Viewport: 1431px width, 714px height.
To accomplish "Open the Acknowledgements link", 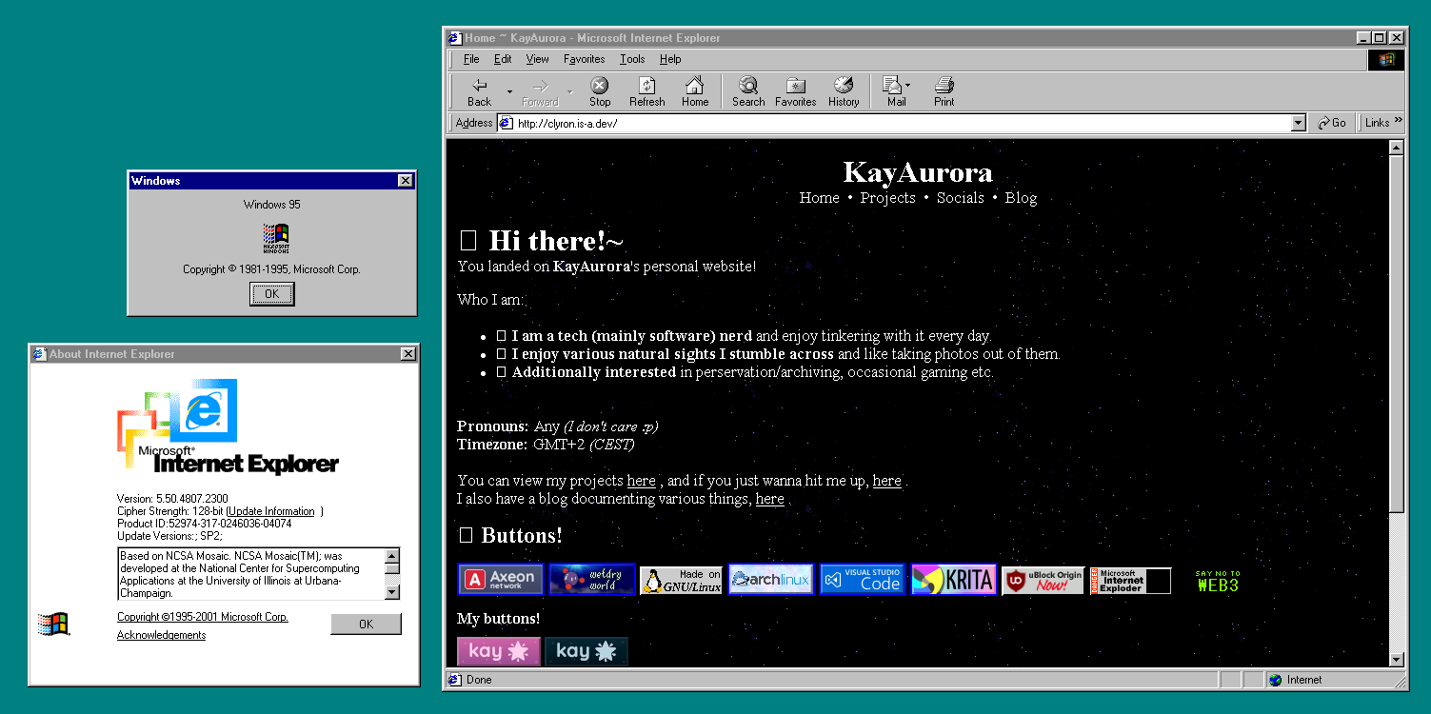I will [x=161, y=635].
